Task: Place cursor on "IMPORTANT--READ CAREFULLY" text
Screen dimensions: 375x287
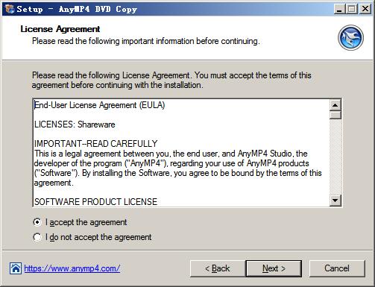Action: point(95,144)
